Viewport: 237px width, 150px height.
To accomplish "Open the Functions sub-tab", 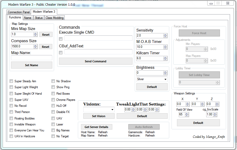I will pos(15,17).
